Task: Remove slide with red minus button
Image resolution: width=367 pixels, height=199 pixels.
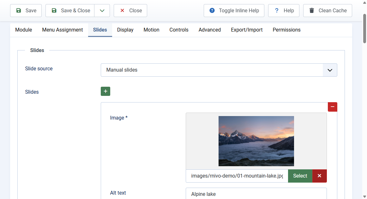Action: pos(332,107)
